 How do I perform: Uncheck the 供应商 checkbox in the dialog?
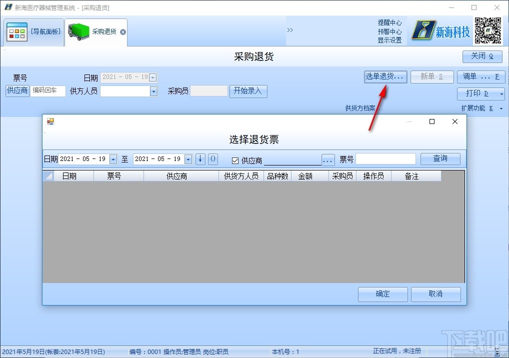pos(235,159)
